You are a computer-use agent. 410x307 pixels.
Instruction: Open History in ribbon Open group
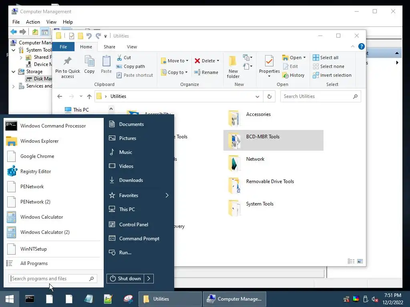(x=293, y=75)
